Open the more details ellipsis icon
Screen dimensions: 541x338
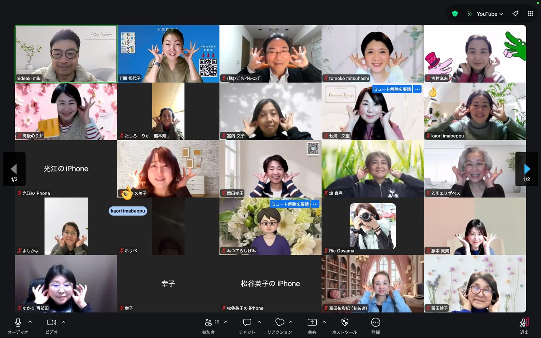click(x=375, y=322)
